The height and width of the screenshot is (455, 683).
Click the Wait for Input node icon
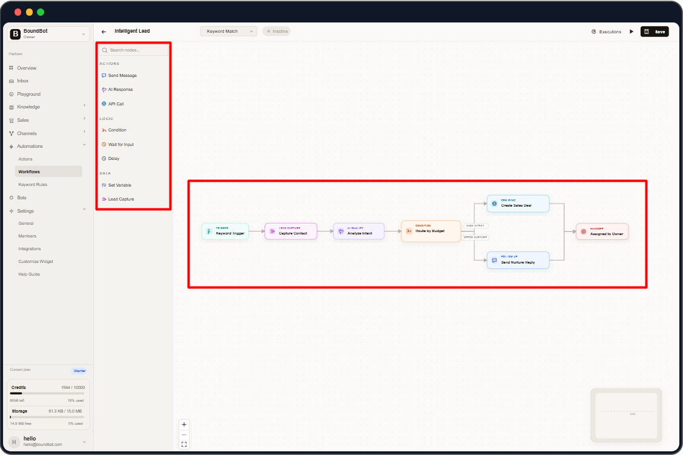104,144
